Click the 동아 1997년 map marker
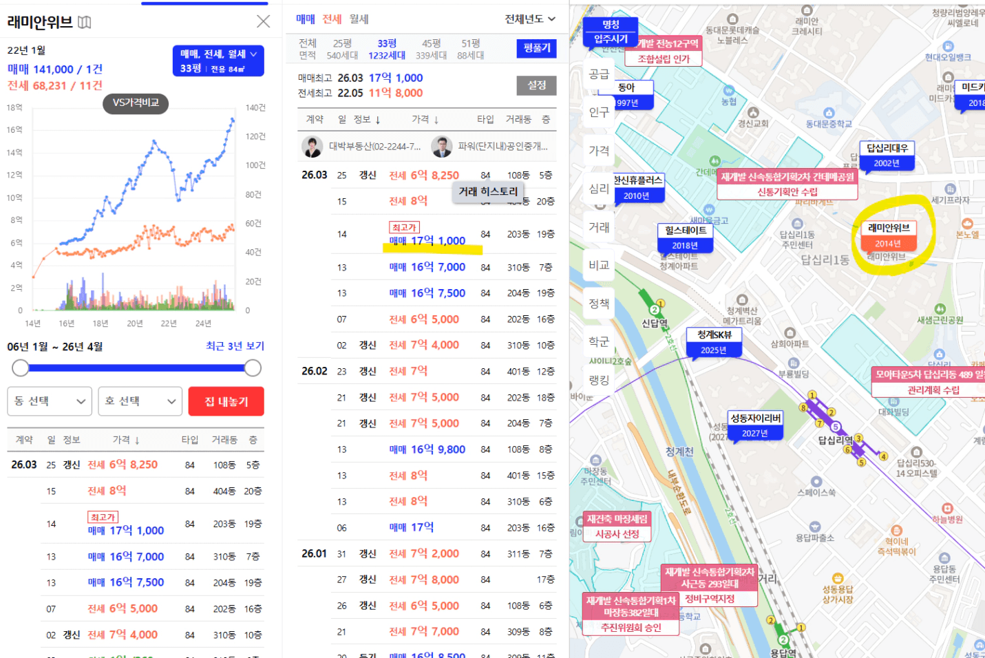Viewport: 985px width, 658px height. [626, 95]
